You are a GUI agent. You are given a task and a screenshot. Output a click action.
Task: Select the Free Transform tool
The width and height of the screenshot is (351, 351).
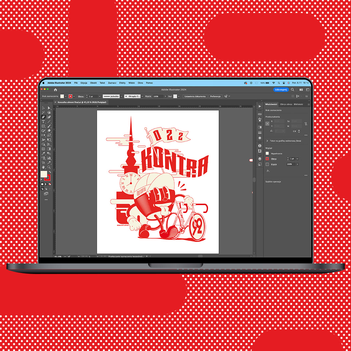49,140
